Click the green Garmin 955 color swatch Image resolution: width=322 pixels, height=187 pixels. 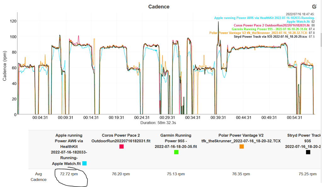[x=176, y=152]
